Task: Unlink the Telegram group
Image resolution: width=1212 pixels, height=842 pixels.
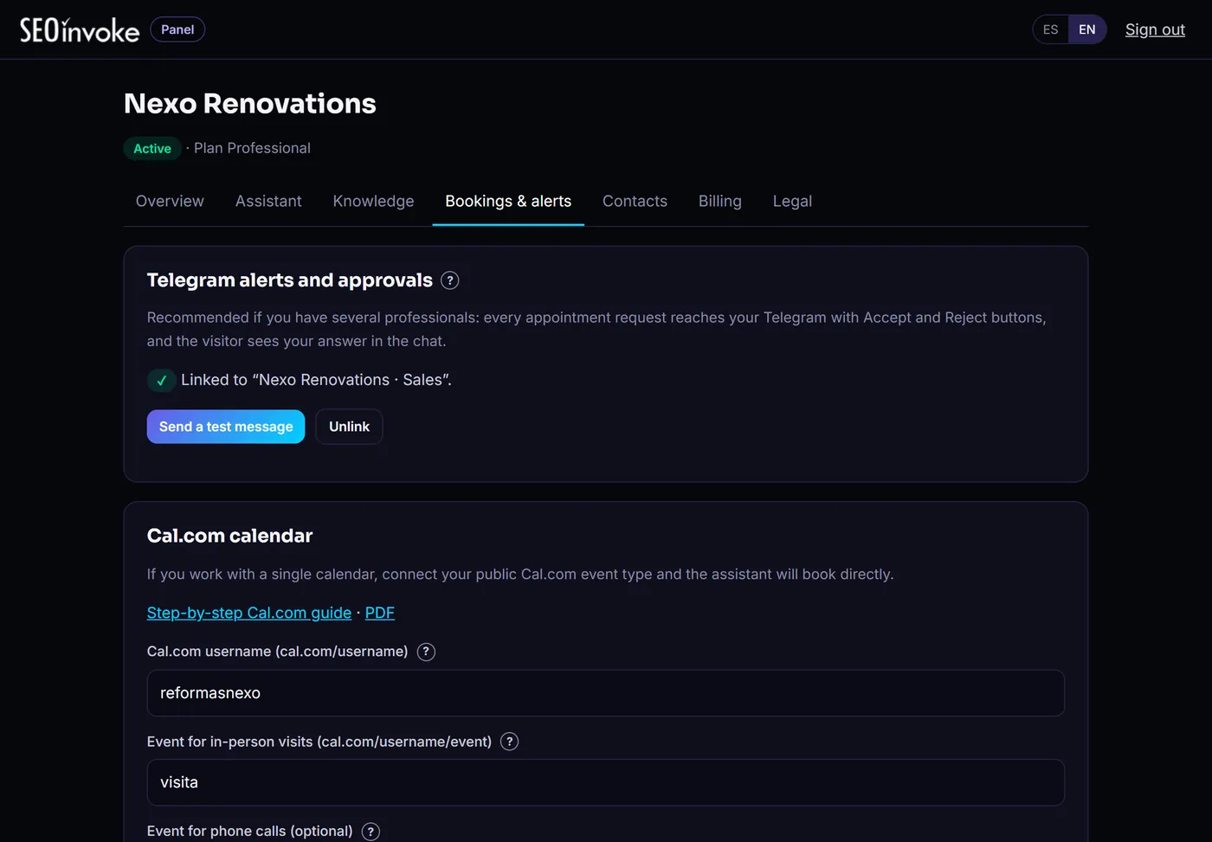Action: point(349,427)
